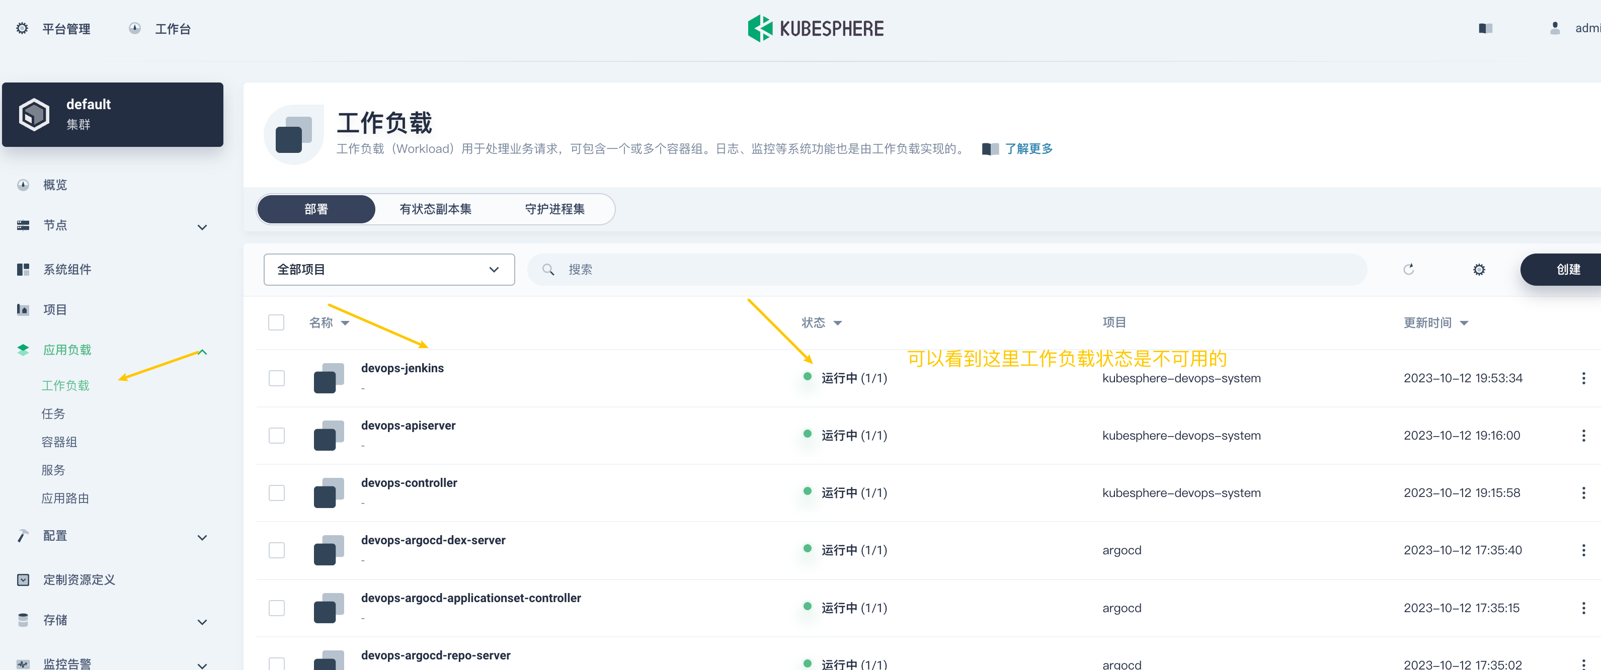The width and height of the screenshot is (1601, 670).
Task: Click the admin user avatar icon
Action: [1554, 29]
